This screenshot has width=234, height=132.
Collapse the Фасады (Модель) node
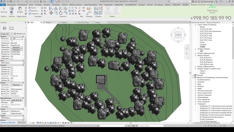(x=196, y=55)
